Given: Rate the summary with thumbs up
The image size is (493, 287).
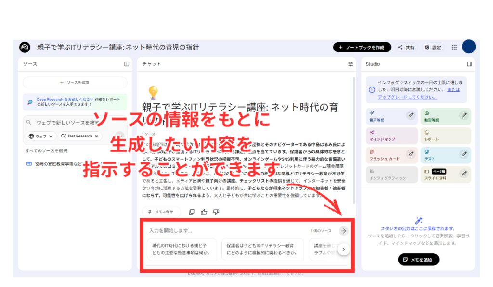Looking at the screenshot, I should pos(204,212).
